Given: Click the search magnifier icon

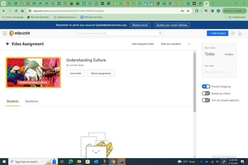Looking at the screenshot, I should [160, 33].
